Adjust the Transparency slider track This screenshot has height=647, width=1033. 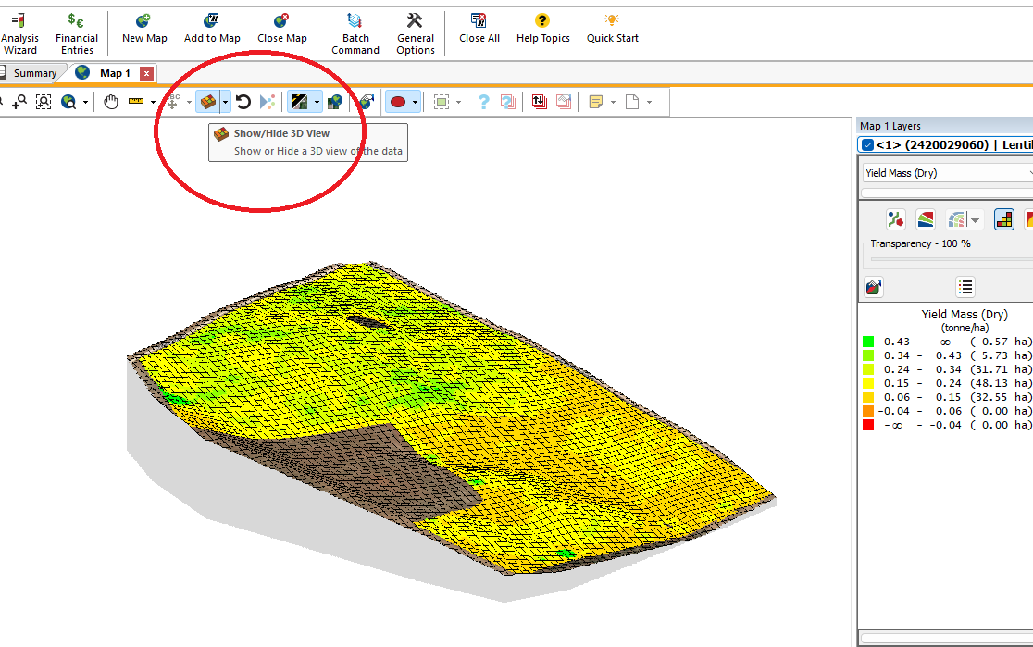click(952, 259)
